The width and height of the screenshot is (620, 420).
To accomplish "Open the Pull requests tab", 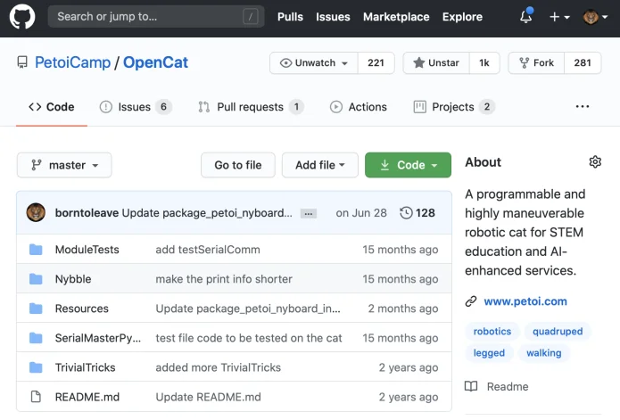I will coord(250,107).
